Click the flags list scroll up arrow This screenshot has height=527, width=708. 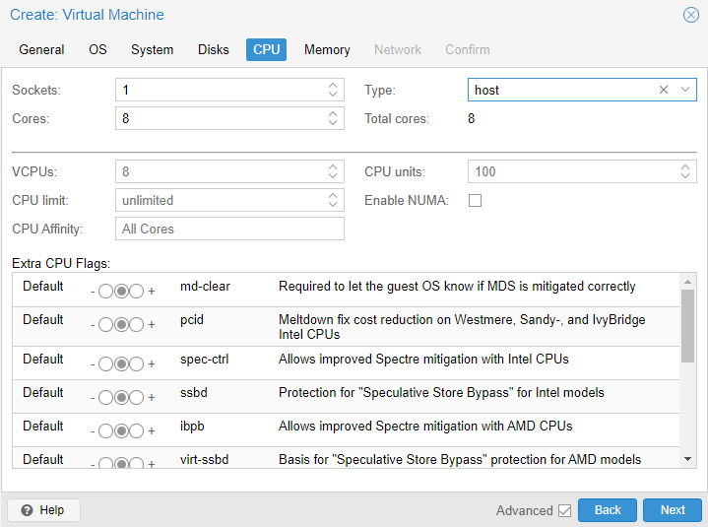point(687,282)
